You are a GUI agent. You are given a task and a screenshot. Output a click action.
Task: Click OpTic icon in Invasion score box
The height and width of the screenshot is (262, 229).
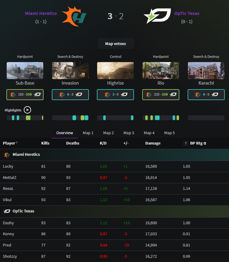tap(79, 95)
